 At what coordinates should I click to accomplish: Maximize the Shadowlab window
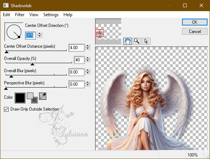tap(185, 5)
